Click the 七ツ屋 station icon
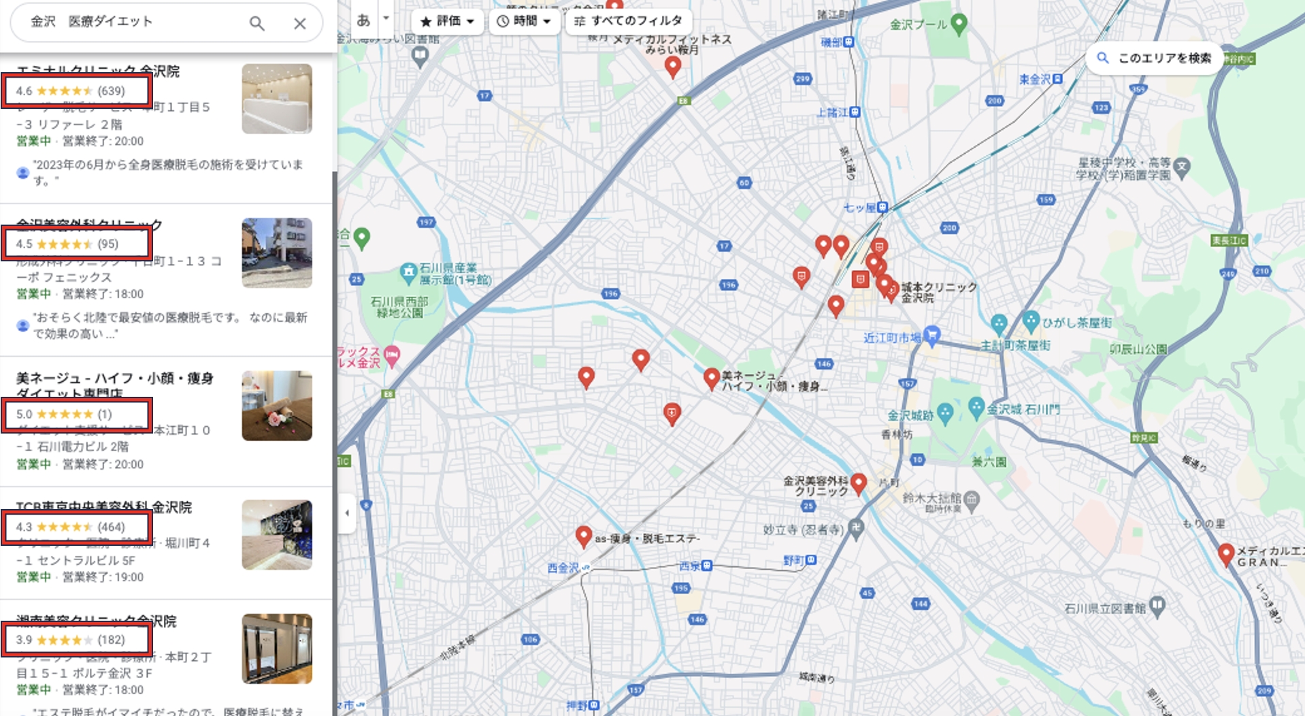 (x=882, y=207)
